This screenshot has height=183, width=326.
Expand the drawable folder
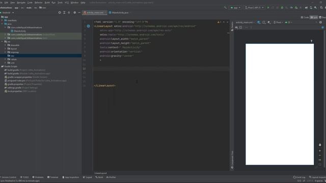click(x=5, y=45)
